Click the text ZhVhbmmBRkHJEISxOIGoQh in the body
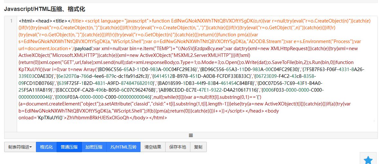382x164 pixels. point(98,118)
